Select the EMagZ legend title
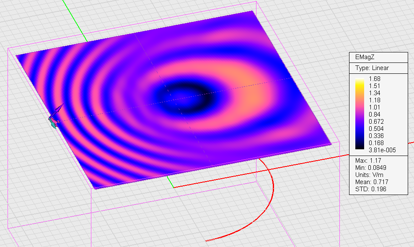414x247 pixels. (365, 57)
